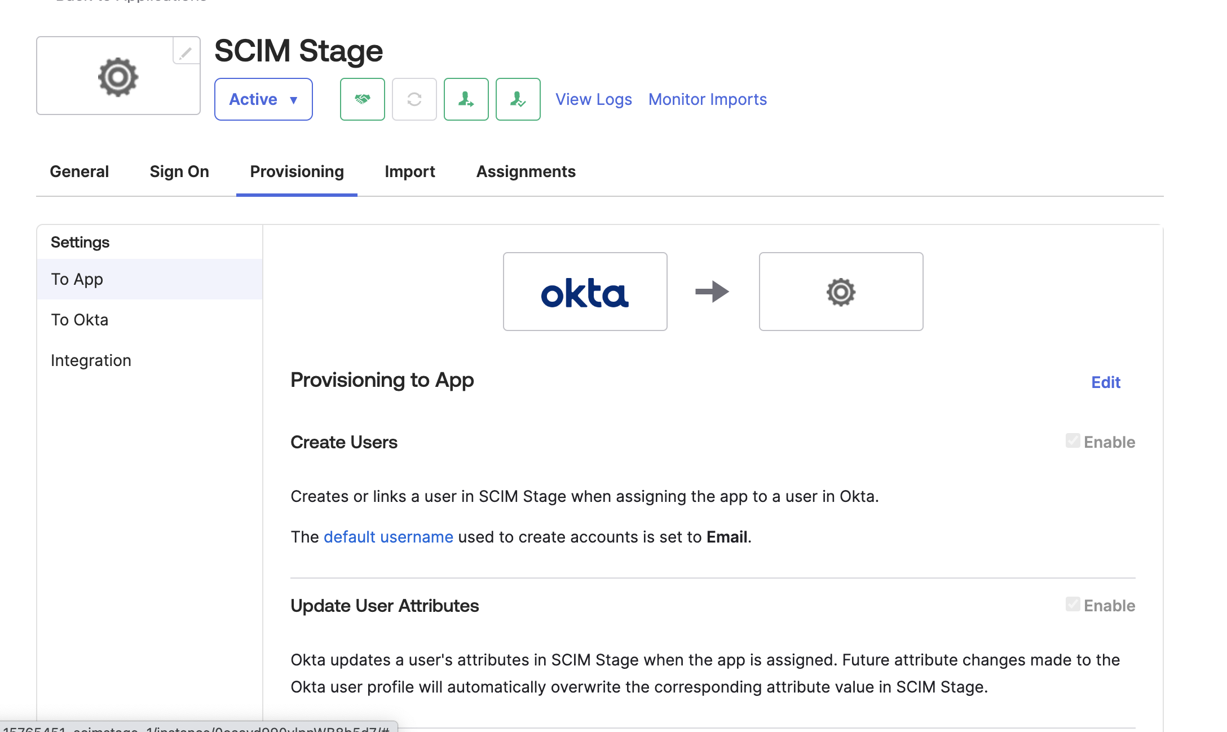Screen dimensions: 1227x732
Task: Open the Monitor Imports link
Action: tap(707, 99)
